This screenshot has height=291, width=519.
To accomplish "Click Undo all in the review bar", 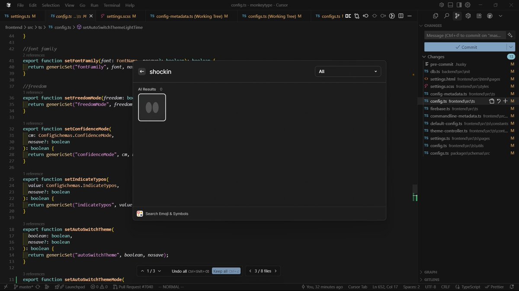I will pyautogui.click(x=190, y=271).
